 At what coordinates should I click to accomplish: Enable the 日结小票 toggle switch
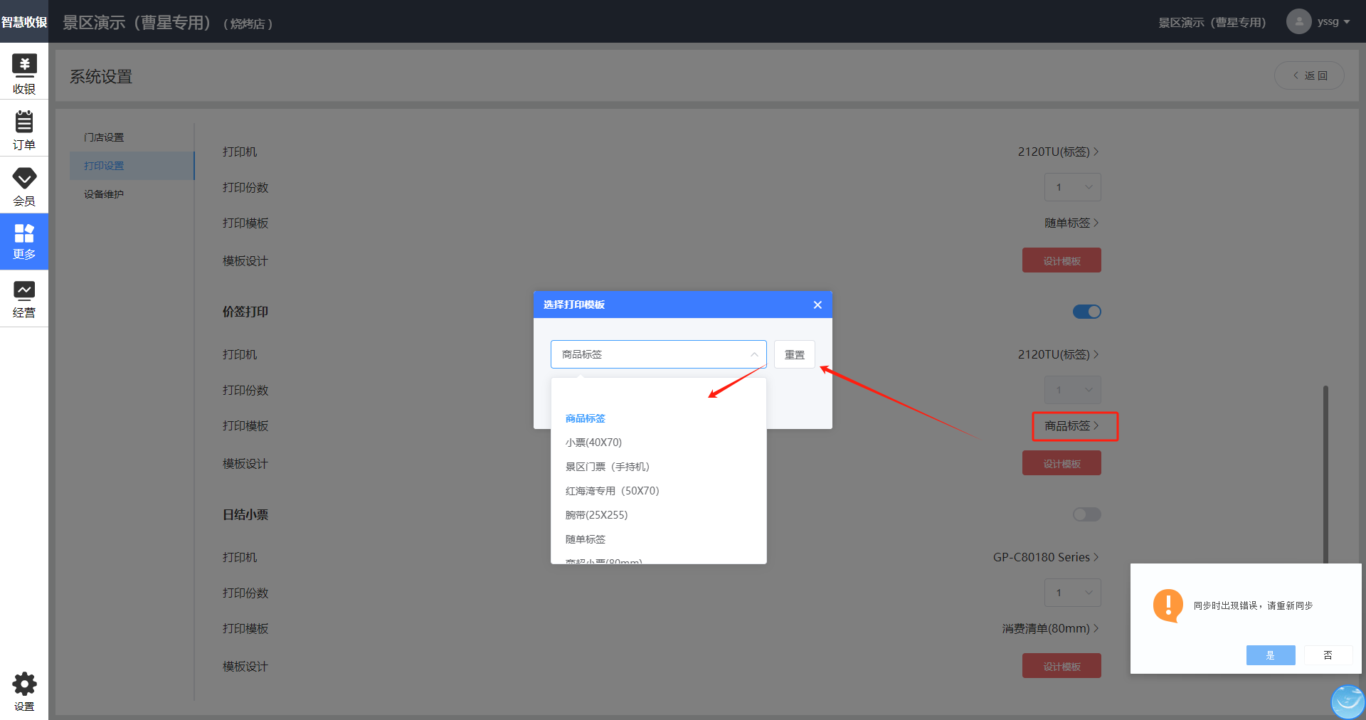pos(1086,514)
